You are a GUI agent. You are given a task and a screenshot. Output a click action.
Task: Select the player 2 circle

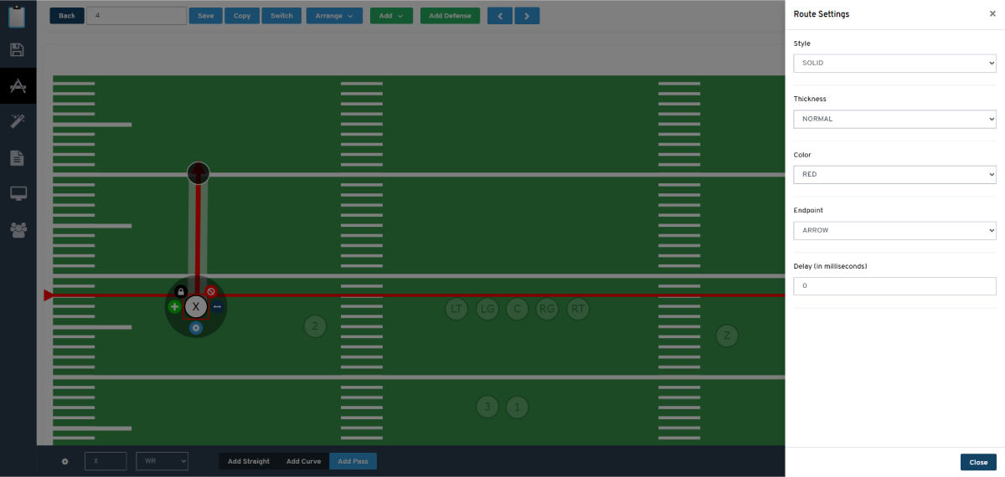[315, 326]
